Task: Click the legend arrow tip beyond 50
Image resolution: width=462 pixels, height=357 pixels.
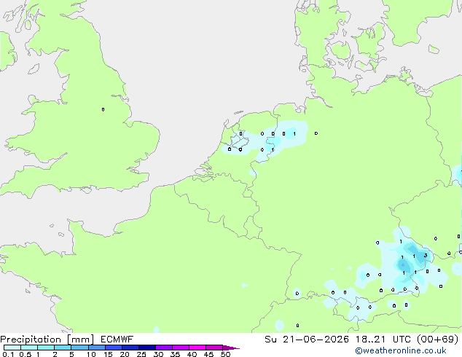Action: click(231, 348)
